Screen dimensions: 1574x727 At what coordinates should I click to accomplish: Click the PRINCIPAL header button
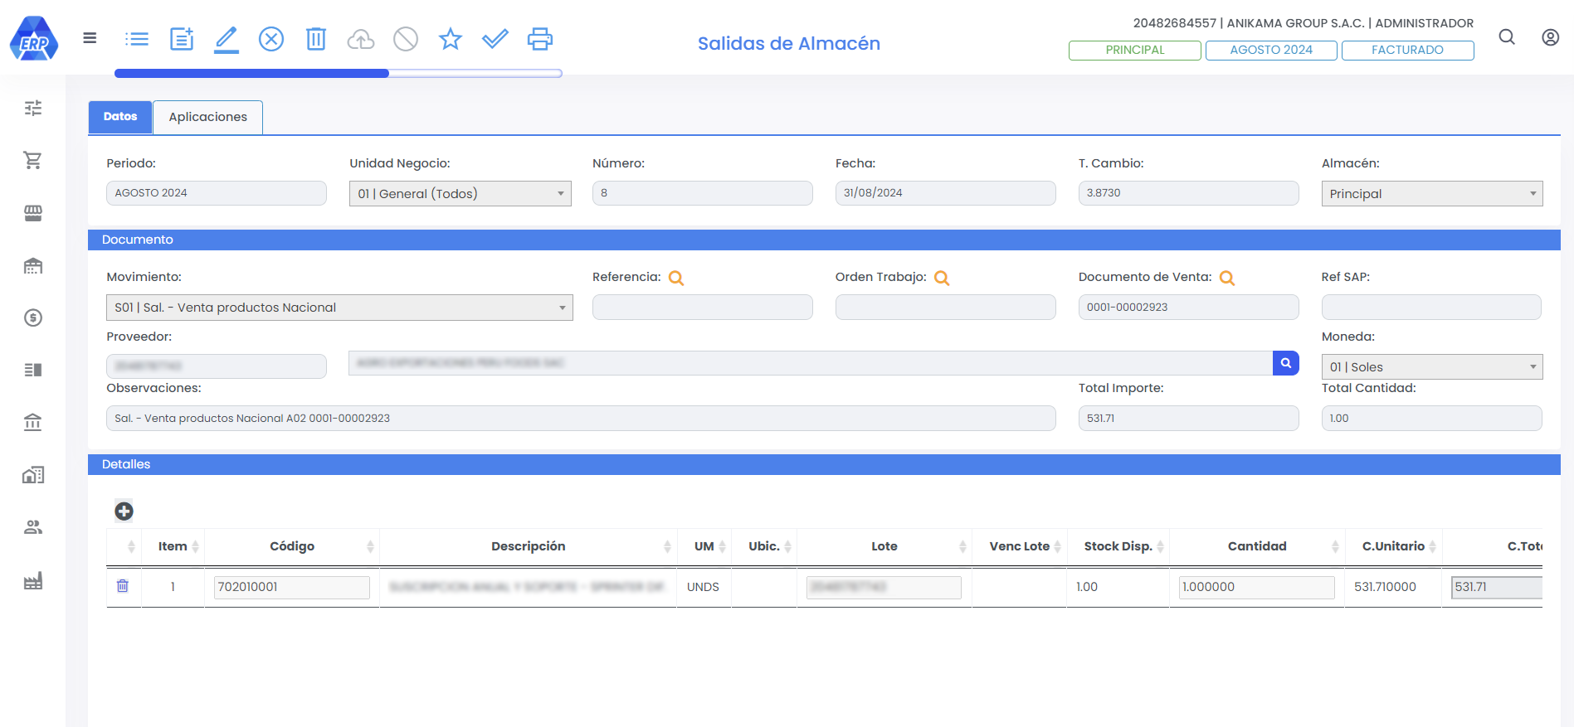click(x=1135, y=50)
